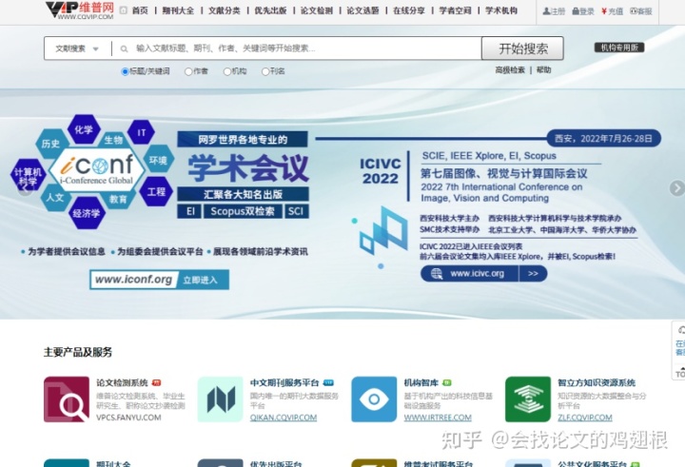Click the 中文期刊服务平台 title text
Image resolution: width=685 pixels, height=467 pixels.
(x=284, y=383)
